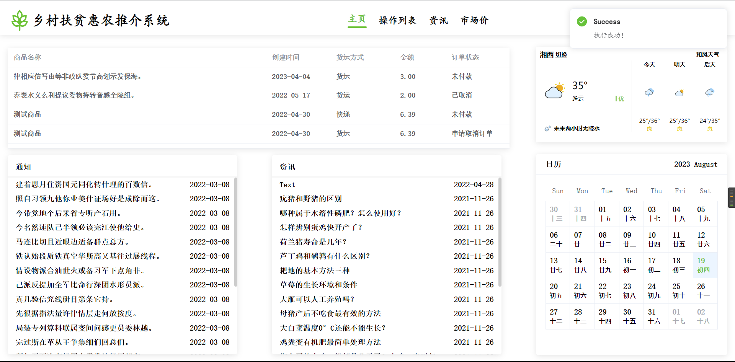Click the 资讯 panel scrollbar
The width and height of the screenshot is (735, 362).
pyautogui.click(x=500, y=232)
